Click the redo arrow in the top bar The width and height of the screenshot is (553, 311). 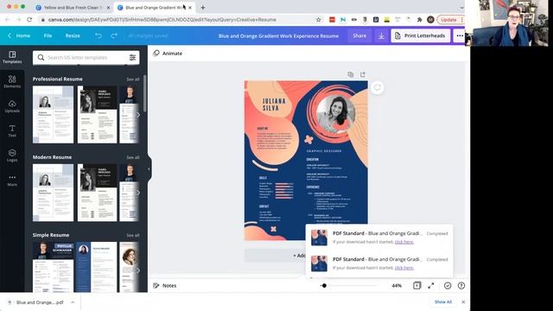[114, 35]
